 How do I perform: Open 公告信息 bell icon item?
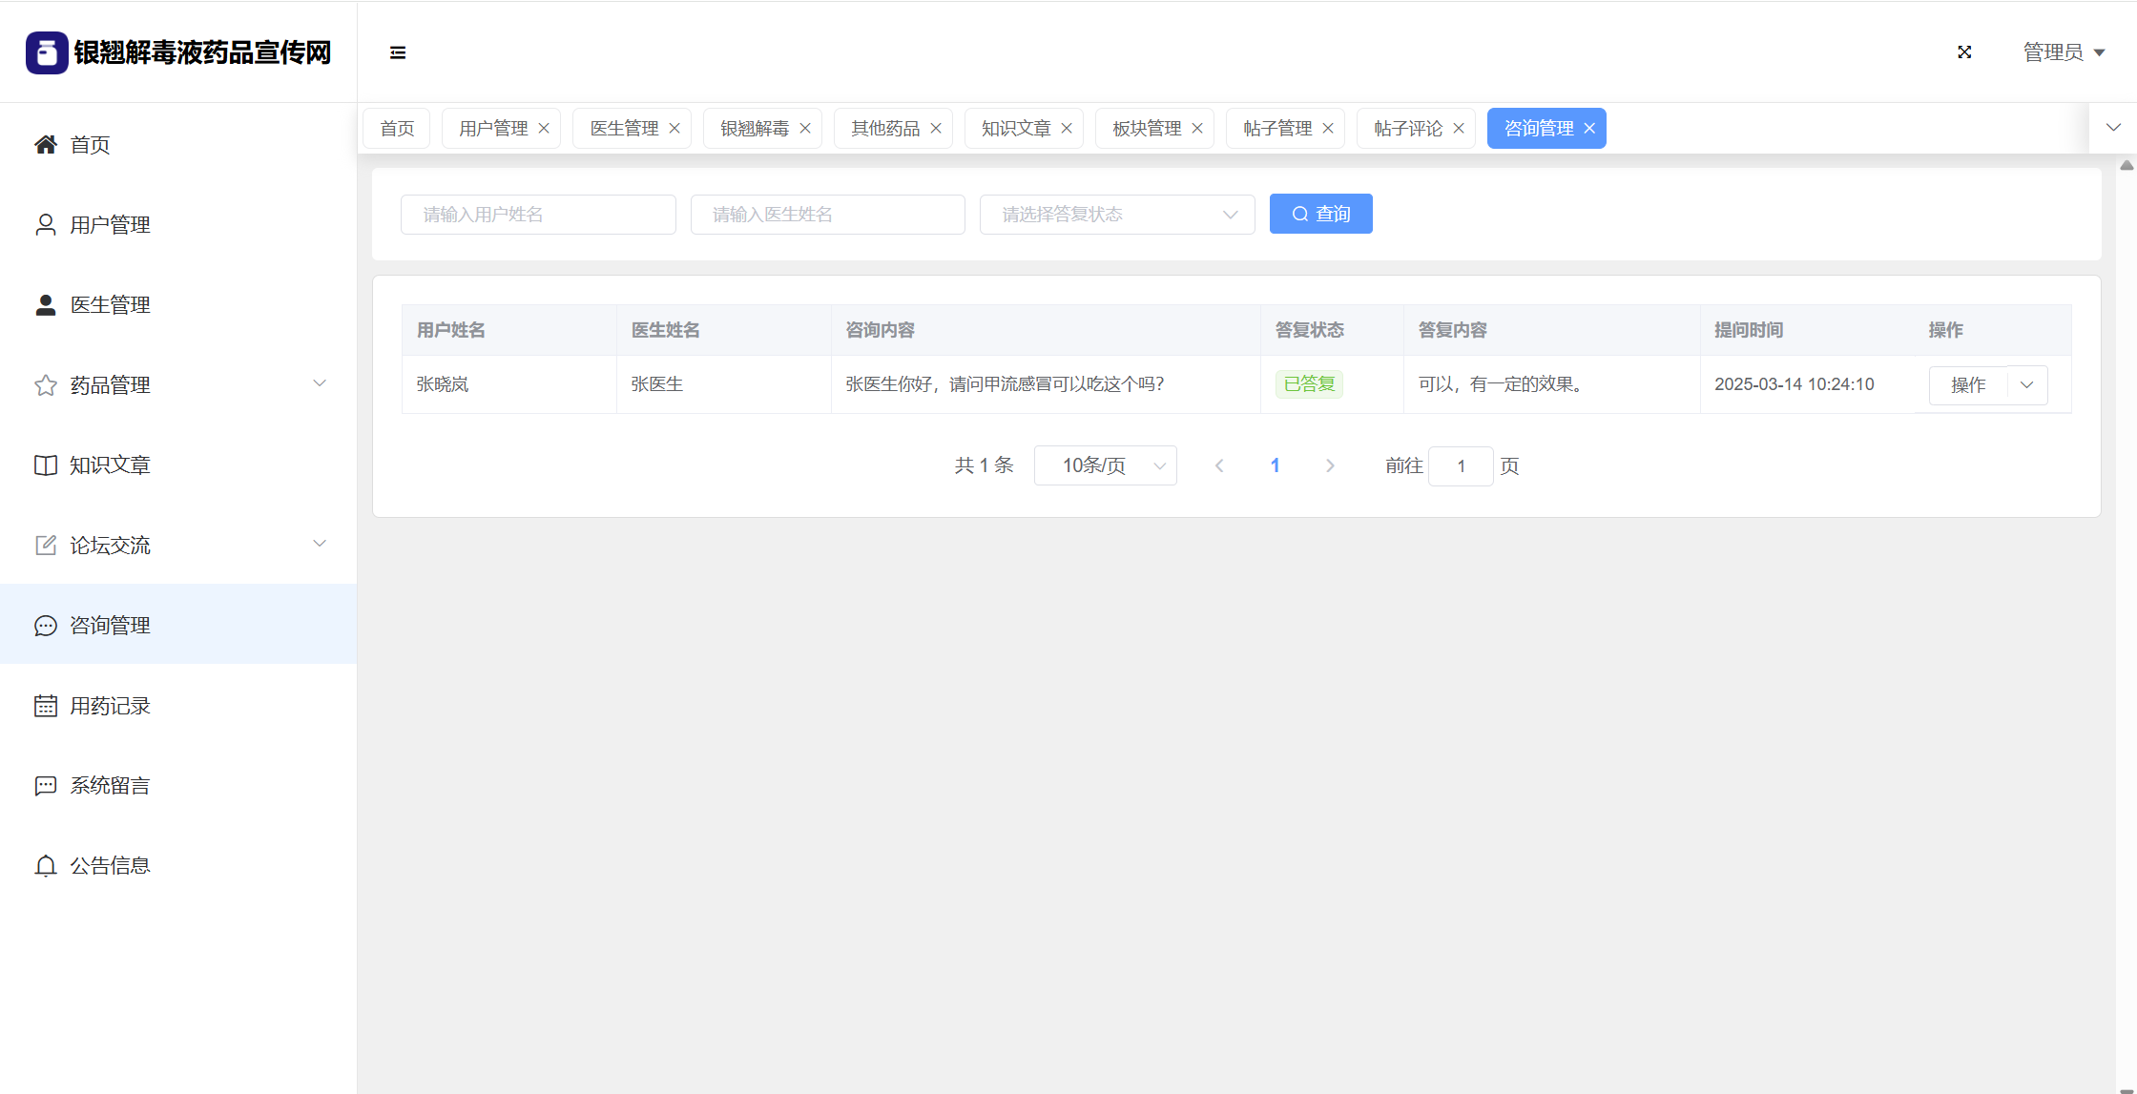(46, 866)
